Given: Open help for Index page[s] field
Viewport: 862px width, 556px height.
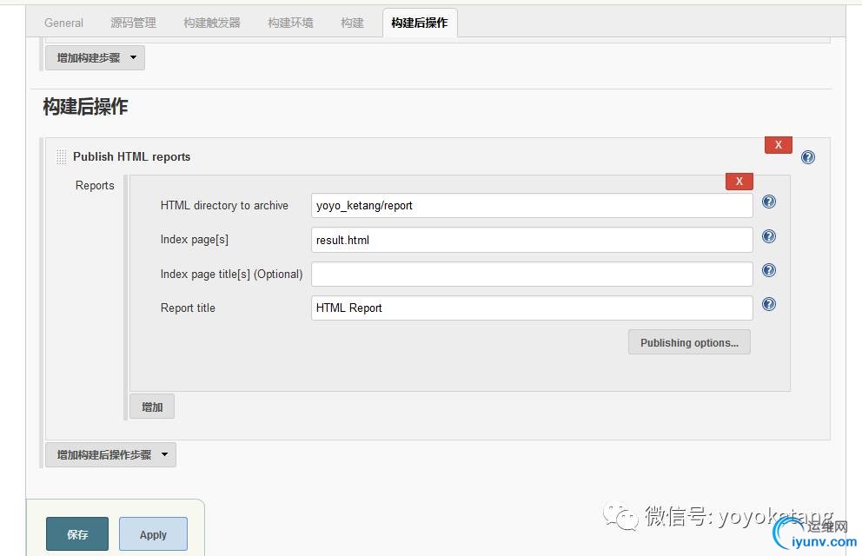Looking at the screenshot, I should point(768,236).
